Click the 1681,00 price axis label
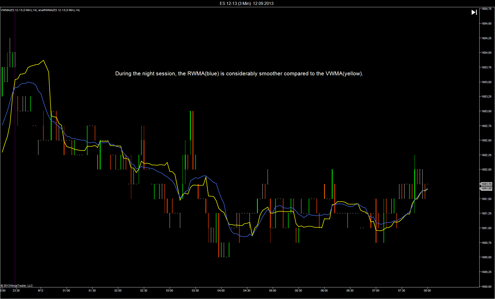This screenshot has height=299, width=495. click(x=486, y=228)
